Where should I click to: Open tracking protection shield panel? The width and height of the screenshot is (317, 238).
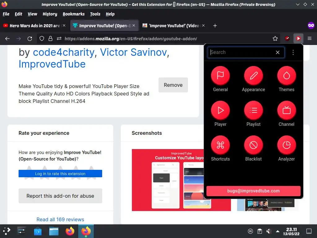click(x=42, y=38)
